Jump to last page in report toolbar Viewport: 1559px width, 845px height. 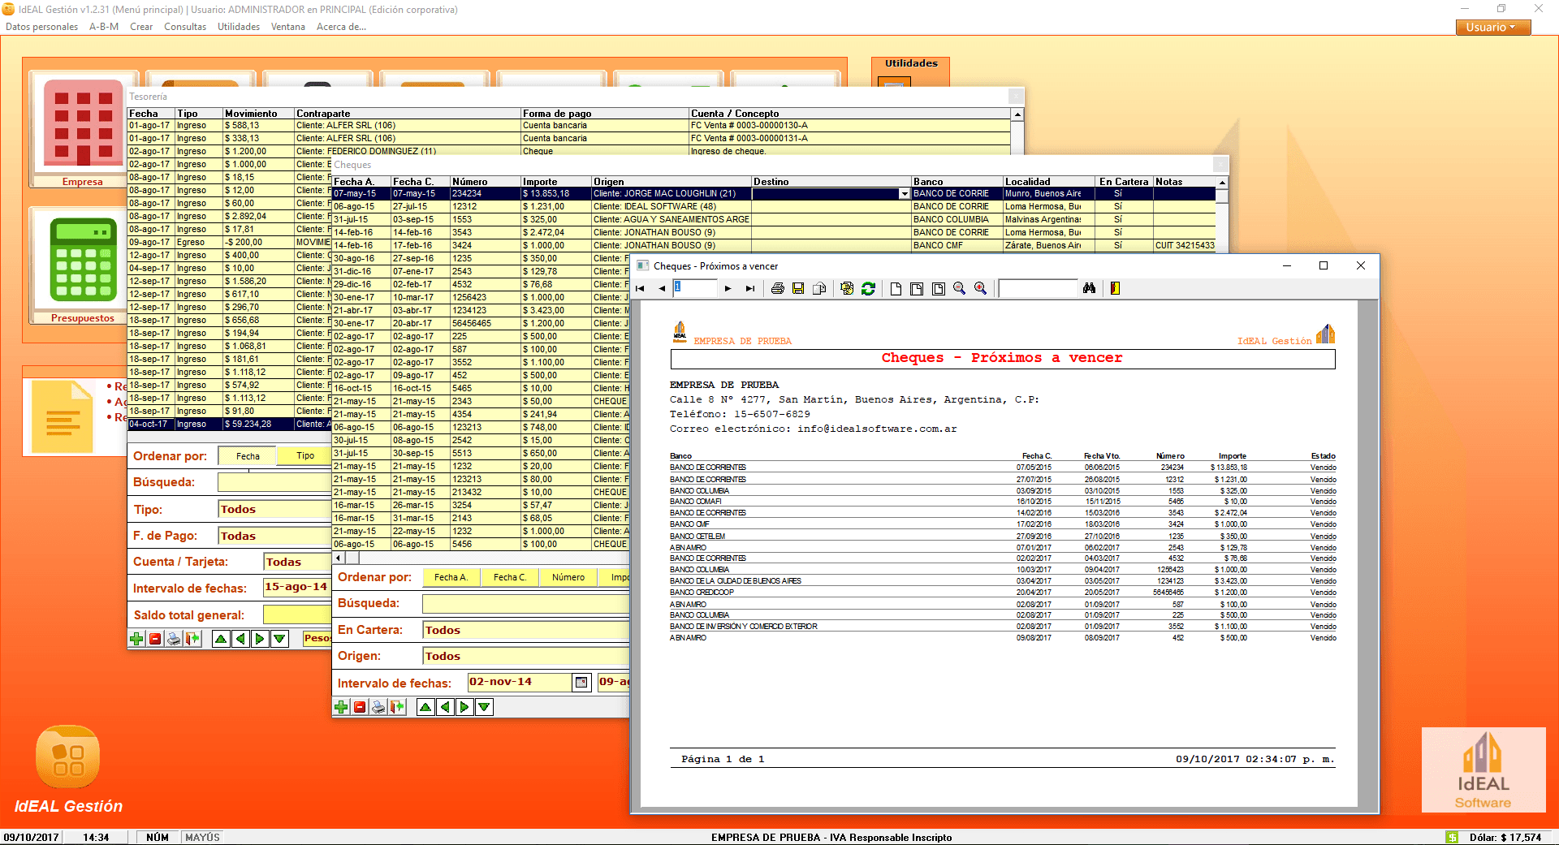pyautogui.click(x=750, y=288)
